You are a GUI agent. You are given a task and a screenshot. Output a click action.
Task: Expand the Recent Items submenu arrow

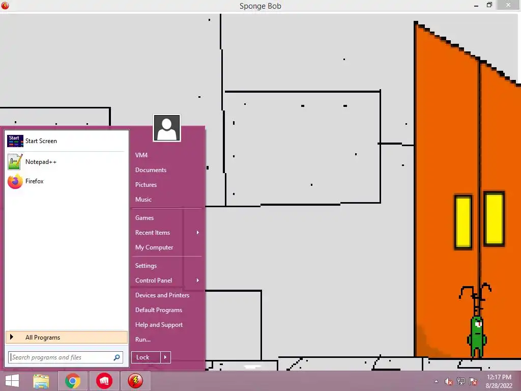(198, 232)
